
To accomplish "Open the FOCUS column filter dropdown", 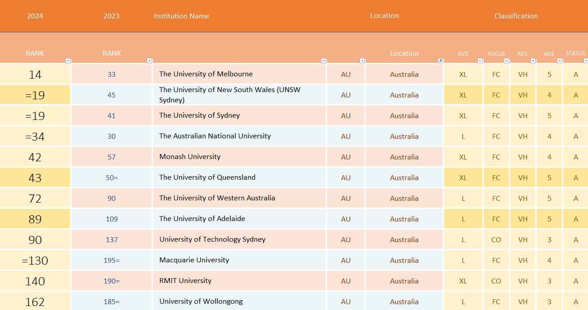I will (x=507, y=61).
